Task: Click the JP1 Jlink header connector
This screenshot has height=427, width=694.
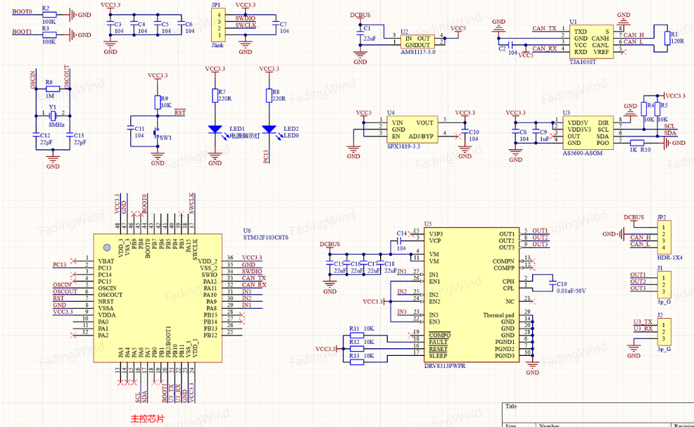Action: pyautogui.click(x=218, y=25)
